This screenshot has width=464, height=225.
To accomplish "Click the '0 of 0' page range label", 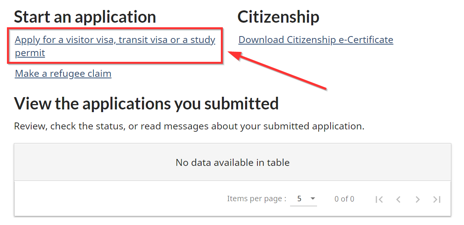I will (344, 199).
